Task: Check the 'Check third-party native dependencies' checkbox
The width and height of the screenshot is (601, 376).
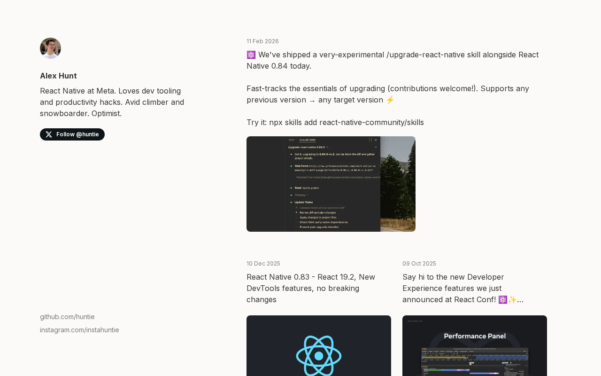Action: (297, 222)
